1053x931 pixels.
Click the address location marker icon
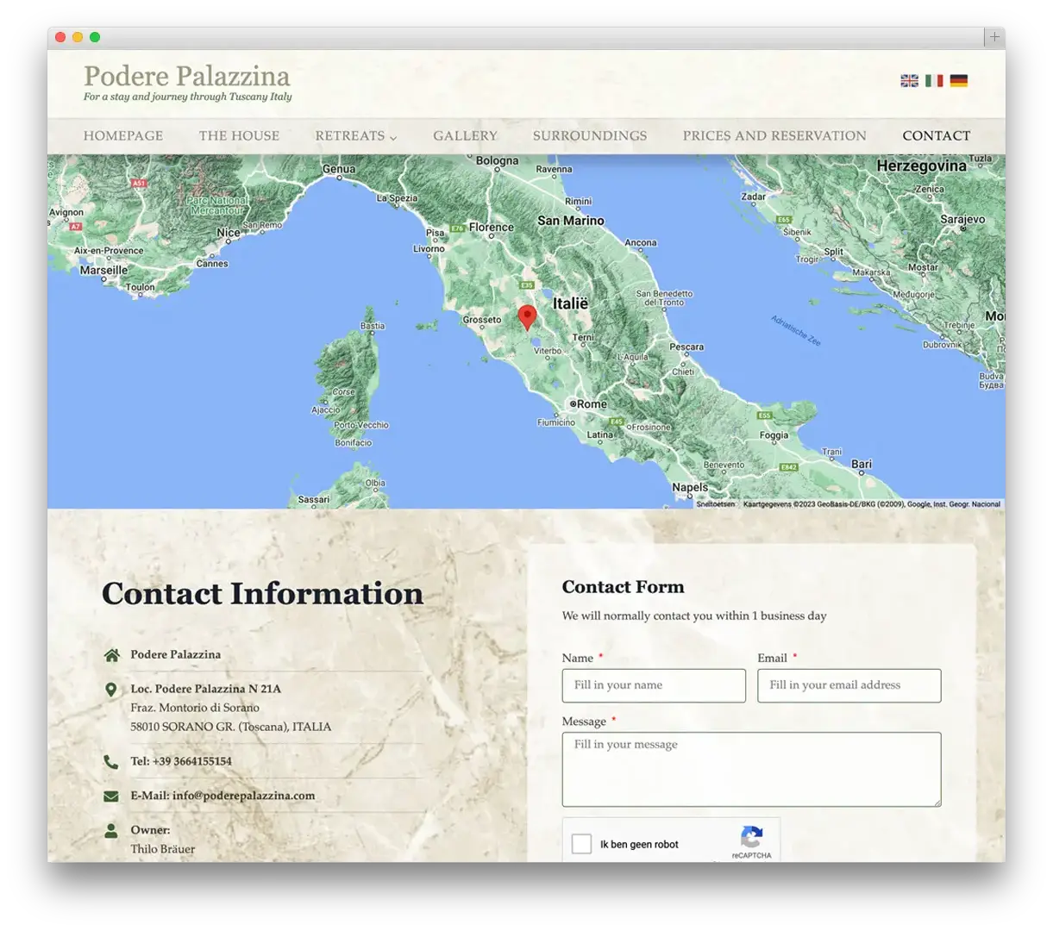pos(110,690)
